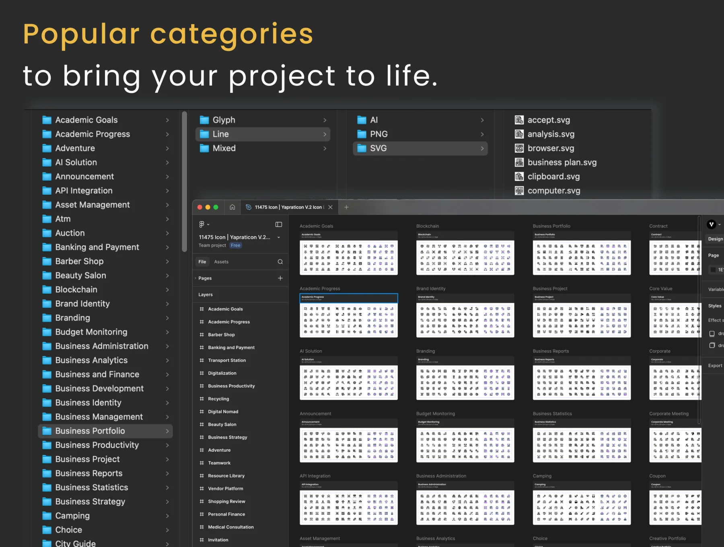Click the frame icon beside Invitation layer
Viewport: 724px width, 547px height.
pyautogui.click(x=202, y=540)
